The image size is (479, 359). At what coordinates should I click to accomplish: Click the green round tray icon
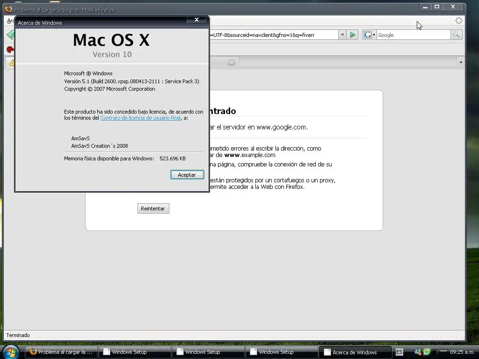[x=427, y=352]
